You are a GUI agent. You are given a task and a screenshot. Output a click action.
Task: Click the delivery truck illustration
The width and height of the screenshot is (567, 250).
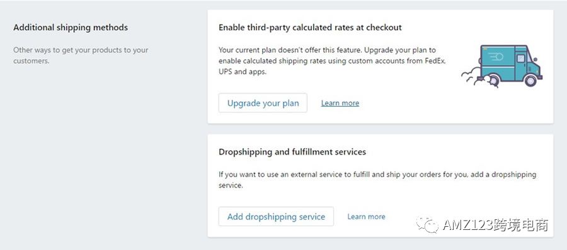pyautogui.click(x=502, y=66)
